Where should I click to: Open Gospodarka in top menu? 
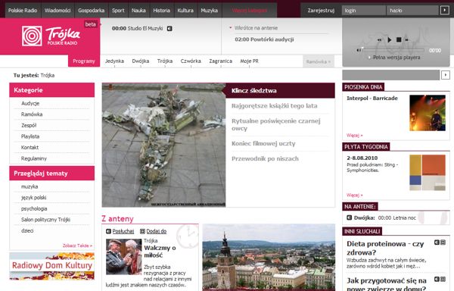click(92, 11)
